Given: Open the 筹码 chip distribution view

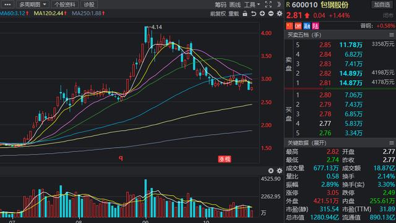Looking at the screenshot, I should [220, 4].
